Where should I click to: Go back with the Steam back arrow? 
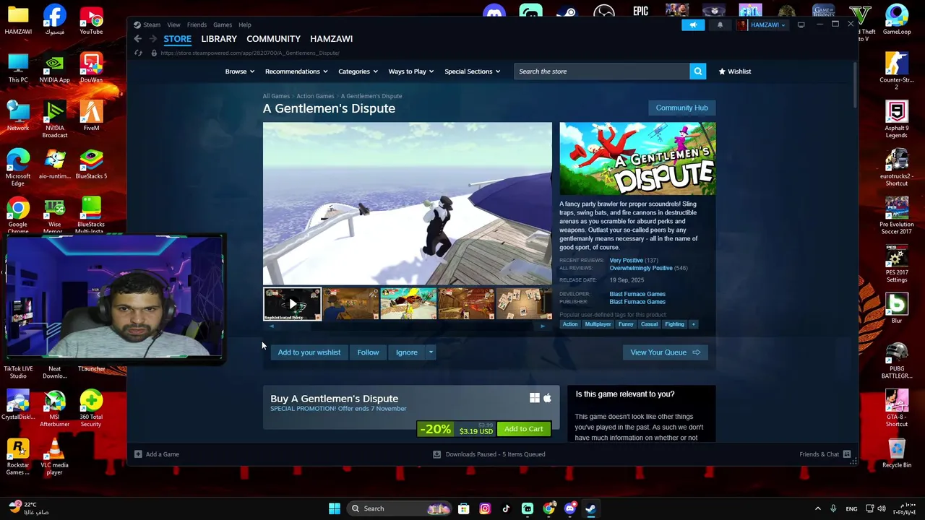point(138,39)
